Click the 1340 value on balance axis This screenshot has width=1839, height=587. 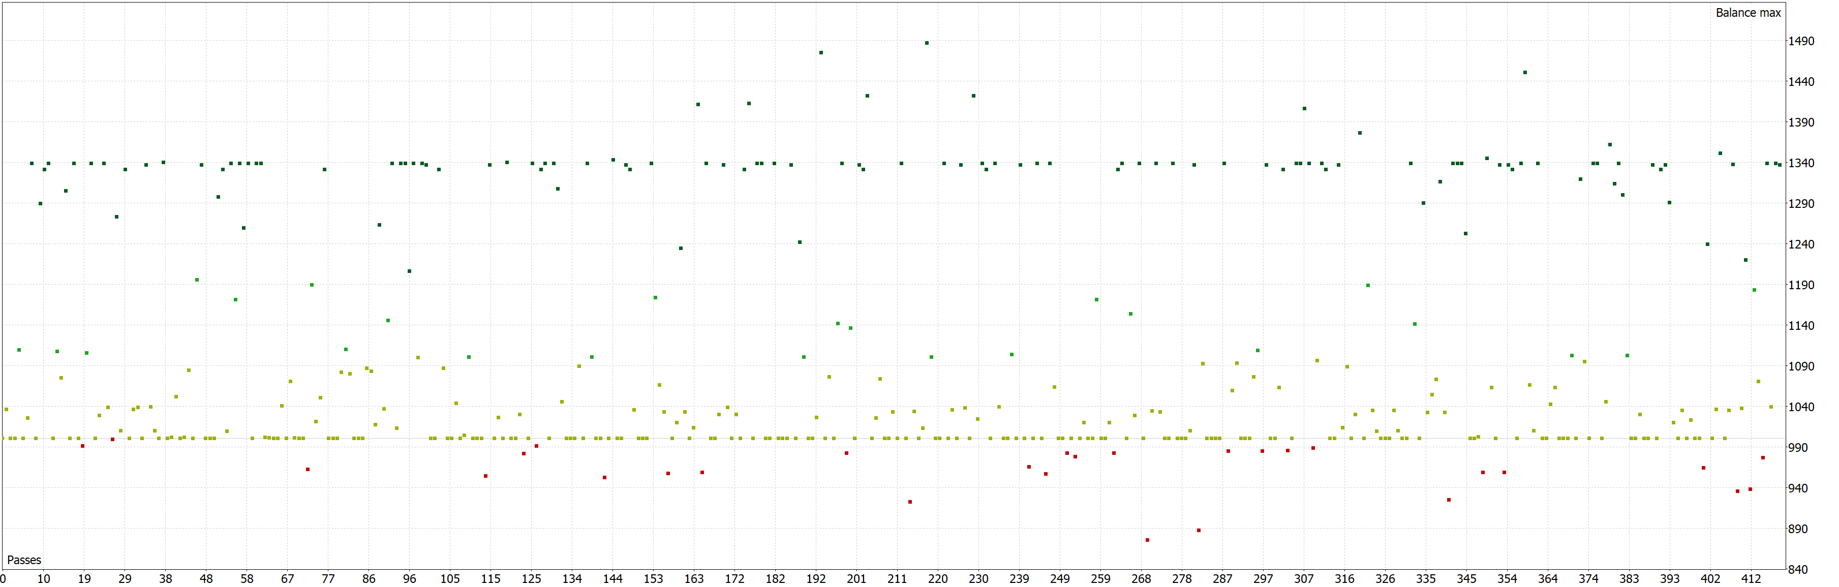pyautogui.click(x=1800, y=164)
